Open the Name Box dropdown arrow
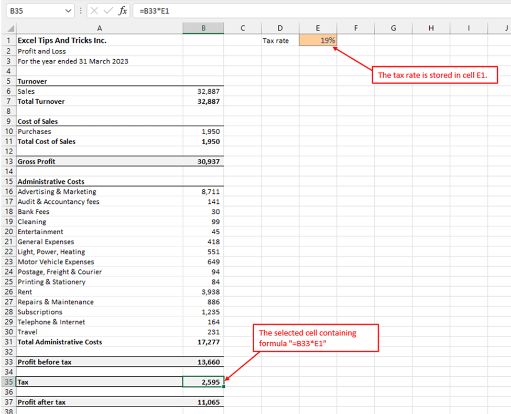 69,10
